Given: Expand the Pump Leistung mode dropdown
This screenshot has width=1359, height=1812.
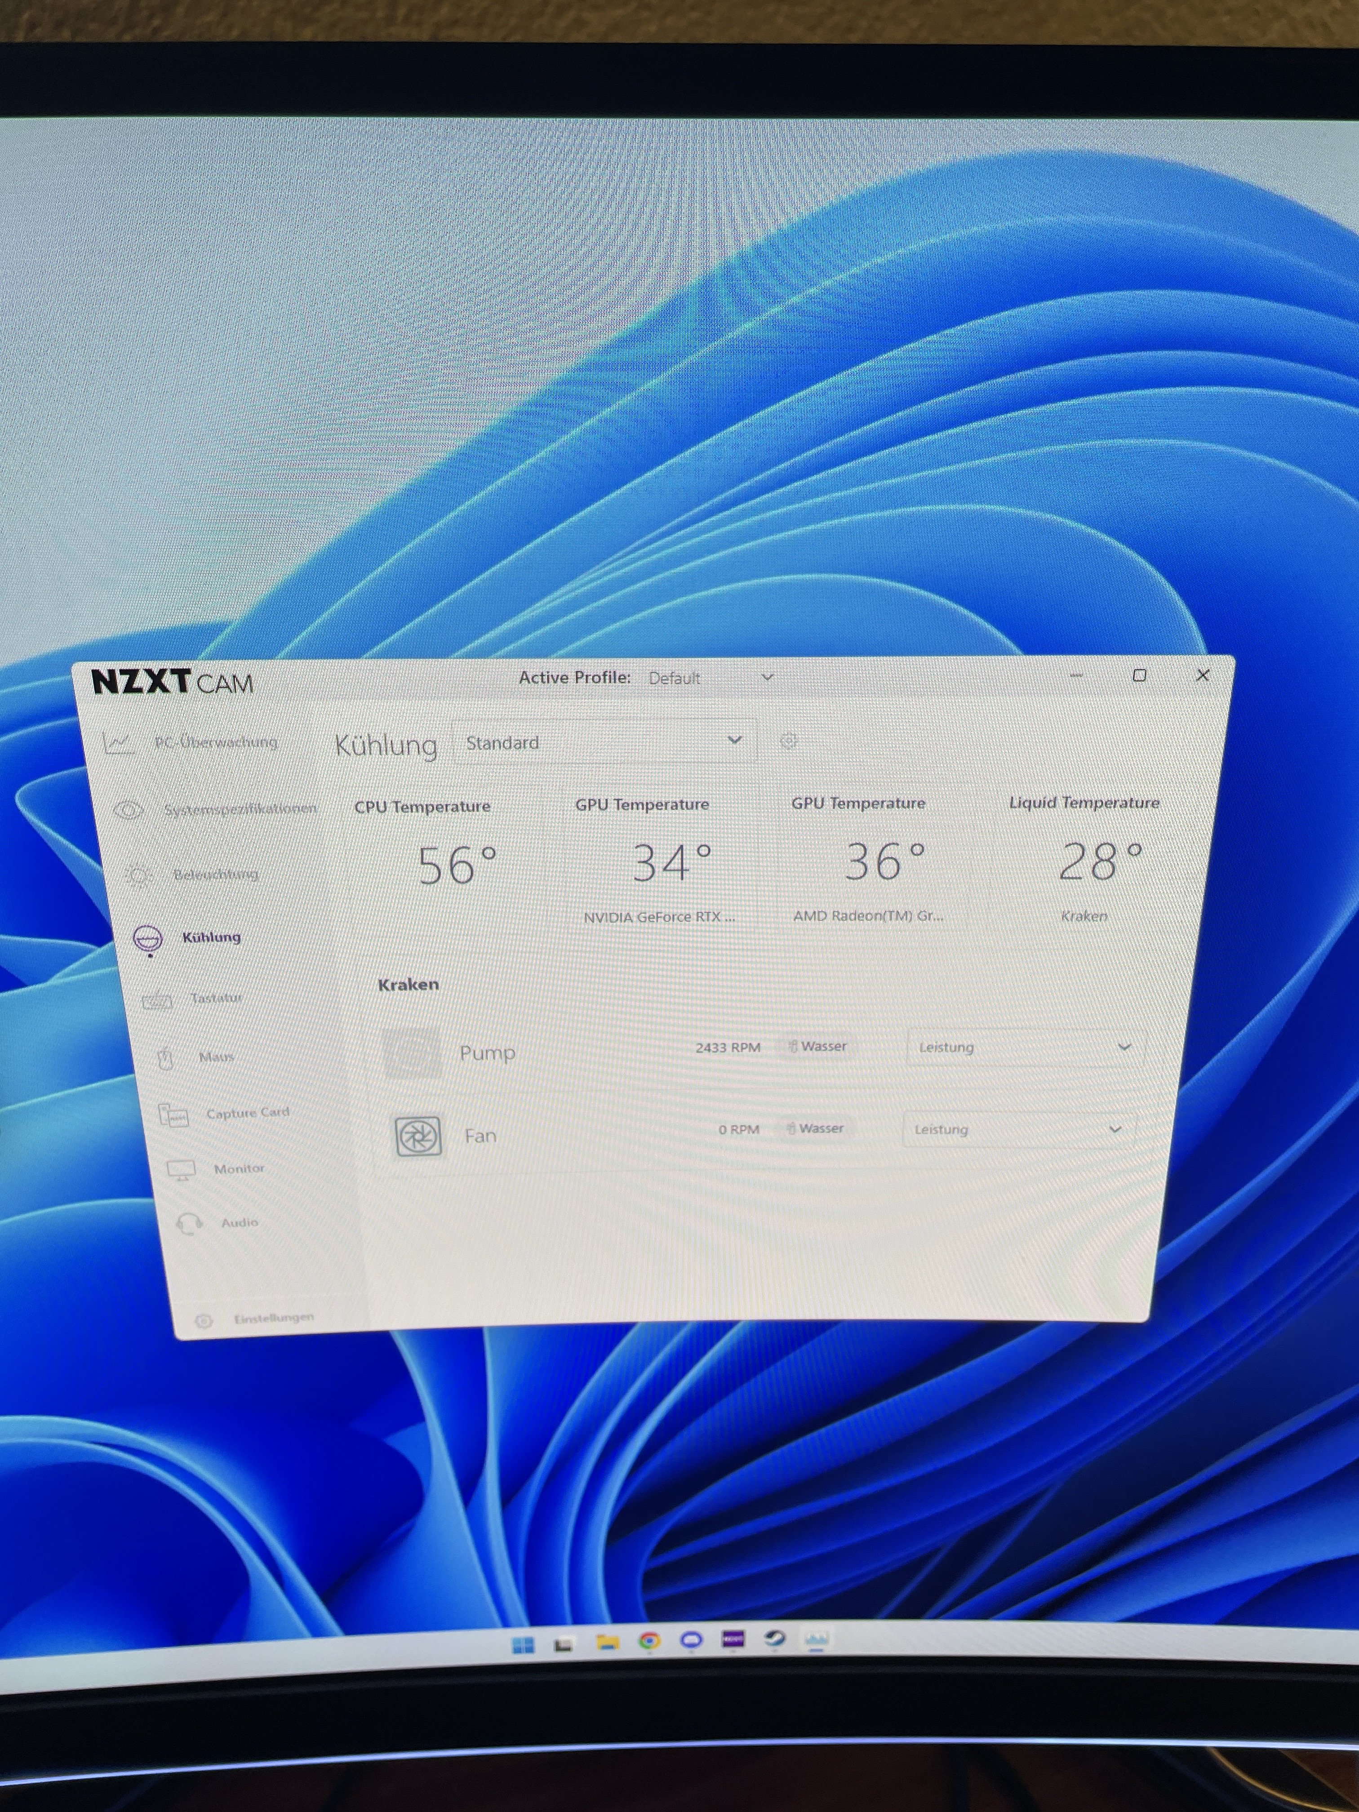Looking at the screenshot, I should click(1024, 1048).
